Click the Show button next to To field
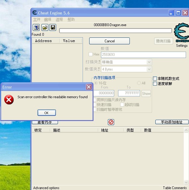Image resolution: width=189 pixels, height=190 pixels. 146,93
